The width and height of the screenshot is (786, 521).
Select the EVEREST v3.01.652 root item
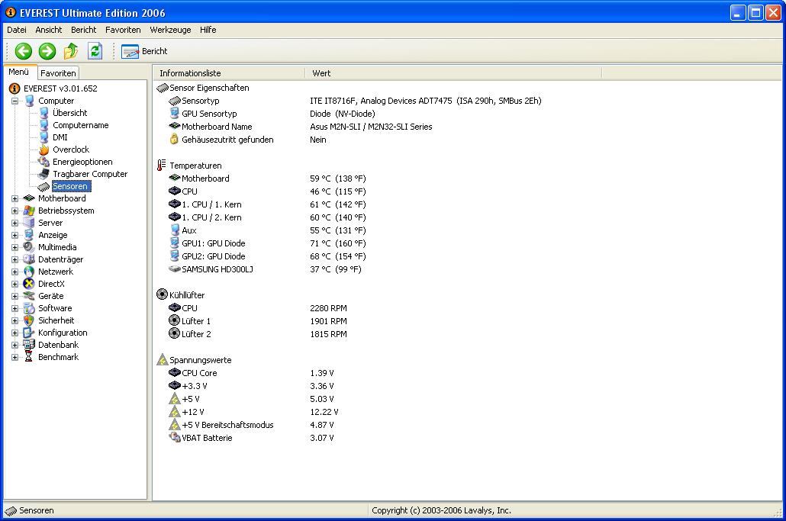tap(60, 88)
